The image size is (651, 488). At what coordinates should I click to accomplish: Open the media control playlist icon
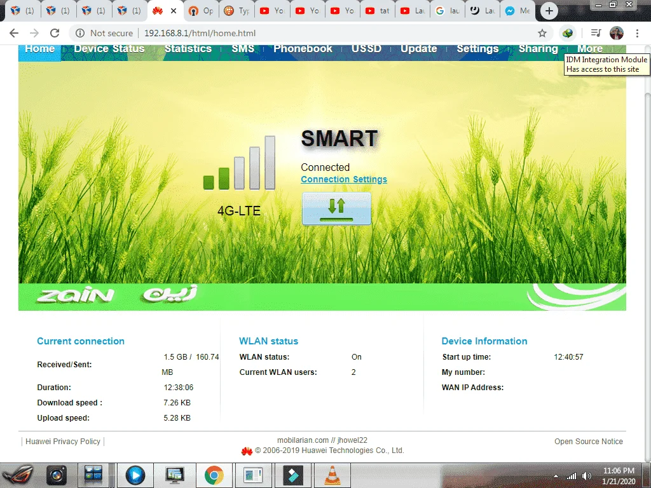click(x=596, y=33)
